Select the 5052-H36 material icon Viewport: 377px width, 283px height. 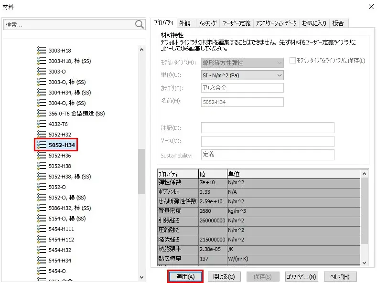[42, 156]
